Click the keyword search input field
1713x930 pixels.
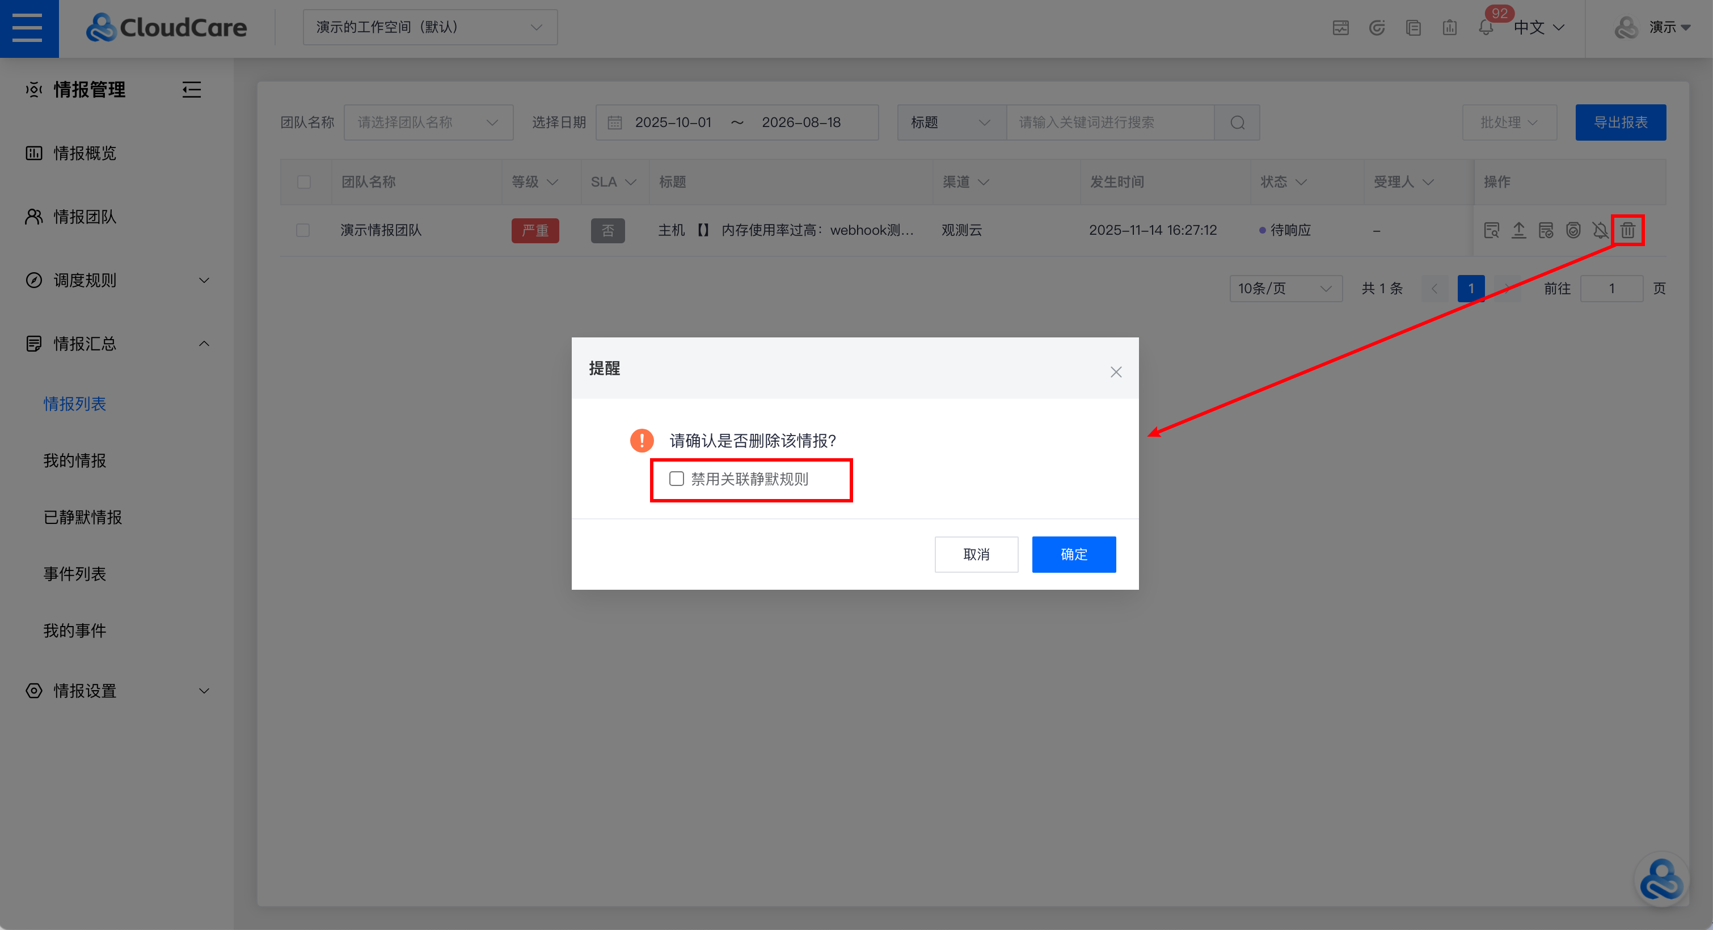pos(1110,123)
